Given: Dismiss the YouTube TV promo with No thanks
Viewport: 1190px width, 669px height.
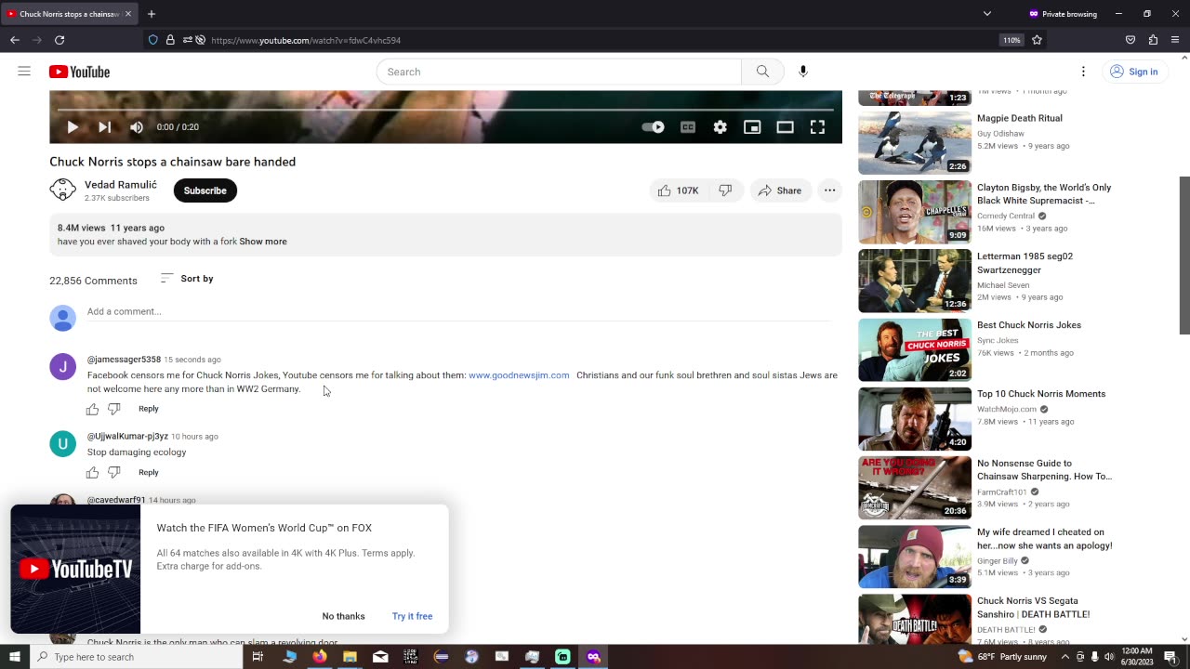Looking at the screenshot, I should (343, 616).
